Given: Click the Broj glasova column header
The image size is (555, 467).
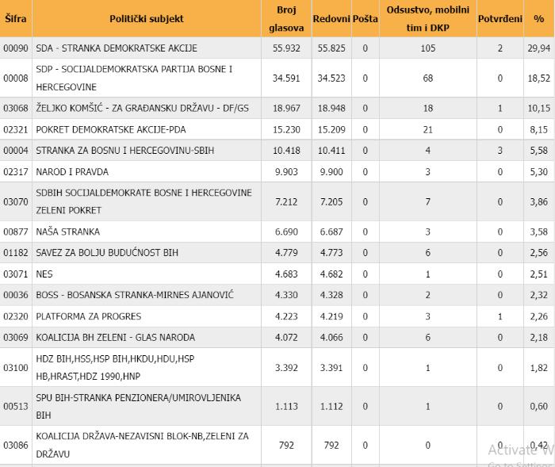Looking at the screenshot, I should pyautogui.click(x=286, y=18).
